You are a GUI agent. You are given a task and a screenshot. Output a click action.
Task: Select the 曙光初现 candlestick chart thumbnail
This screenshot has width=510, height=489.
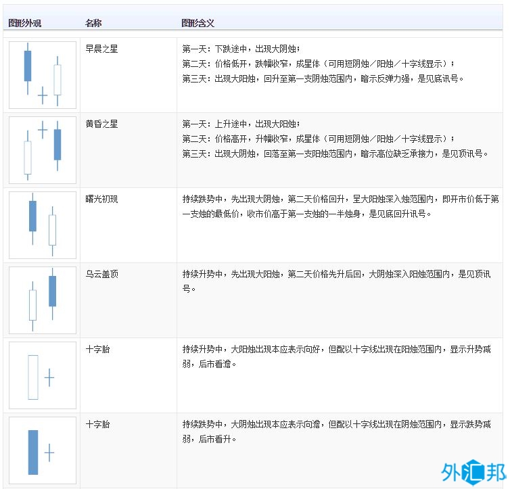pos(42,225)
